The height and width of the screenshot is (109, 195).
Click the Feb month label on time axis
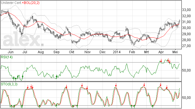tap(132, 52)
